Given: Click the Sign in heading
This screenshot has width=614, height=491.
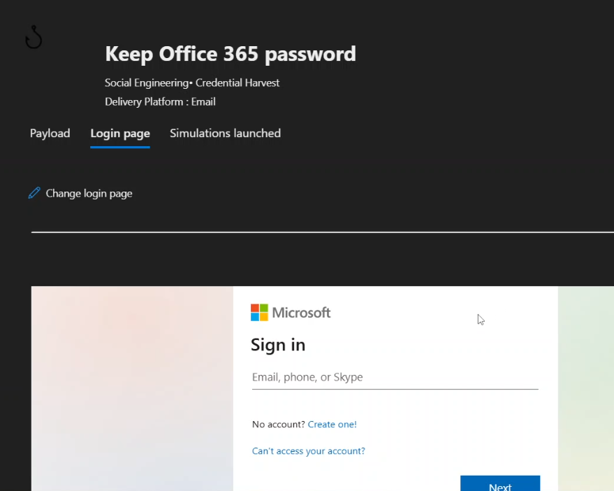Looking at the screenshot, I should click(278, 345).
